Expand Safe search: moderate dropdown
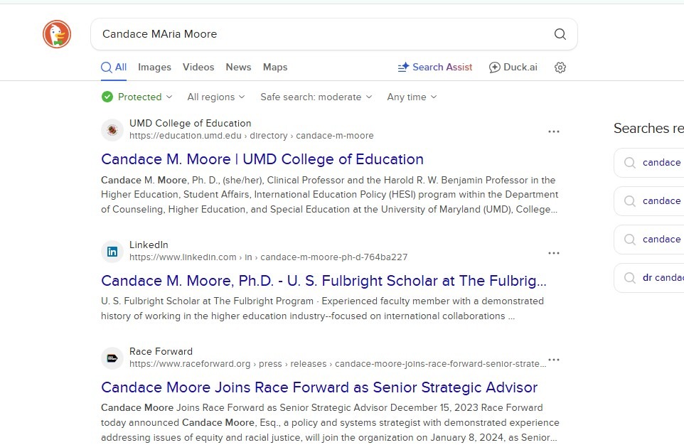This screenshot has width=684, height=445. tap(316, 97)
